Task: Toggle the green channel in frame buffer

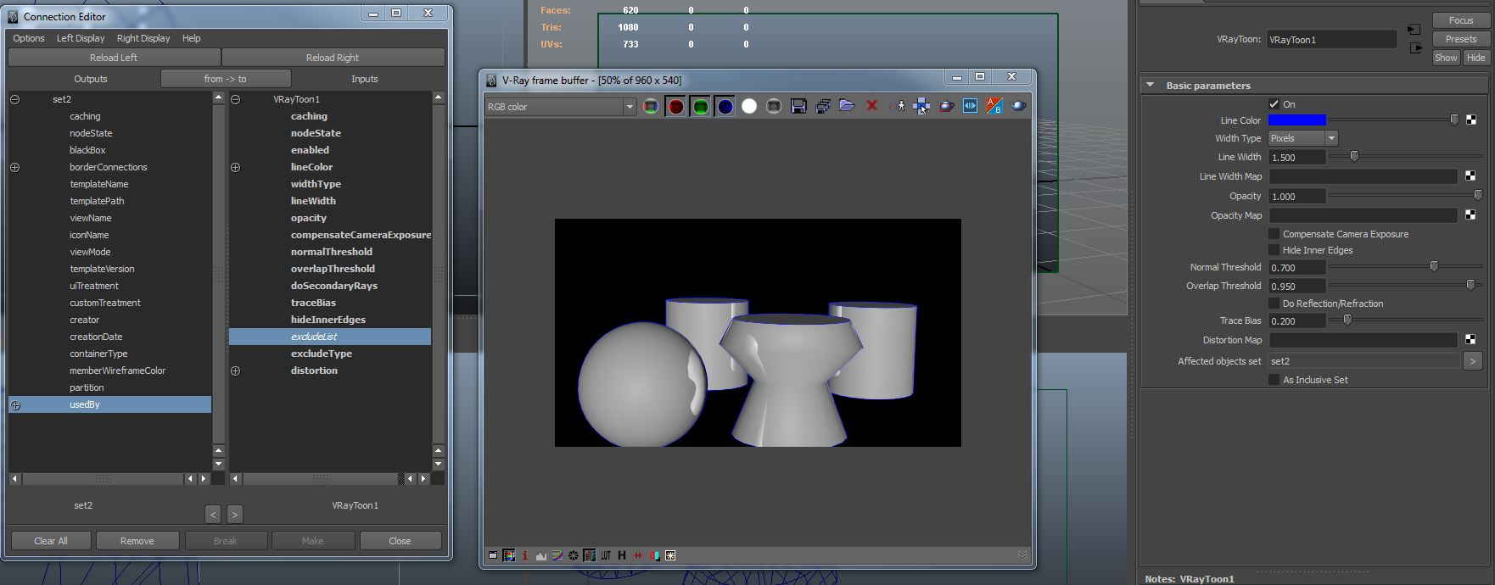Action: 700,107
